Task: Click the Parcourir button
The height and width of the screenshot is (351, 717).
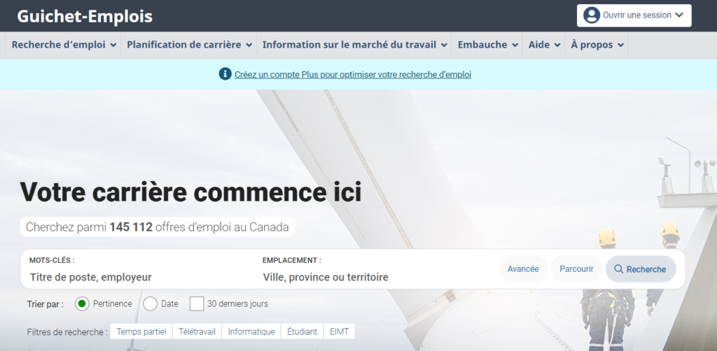Action: coord(576,269)
